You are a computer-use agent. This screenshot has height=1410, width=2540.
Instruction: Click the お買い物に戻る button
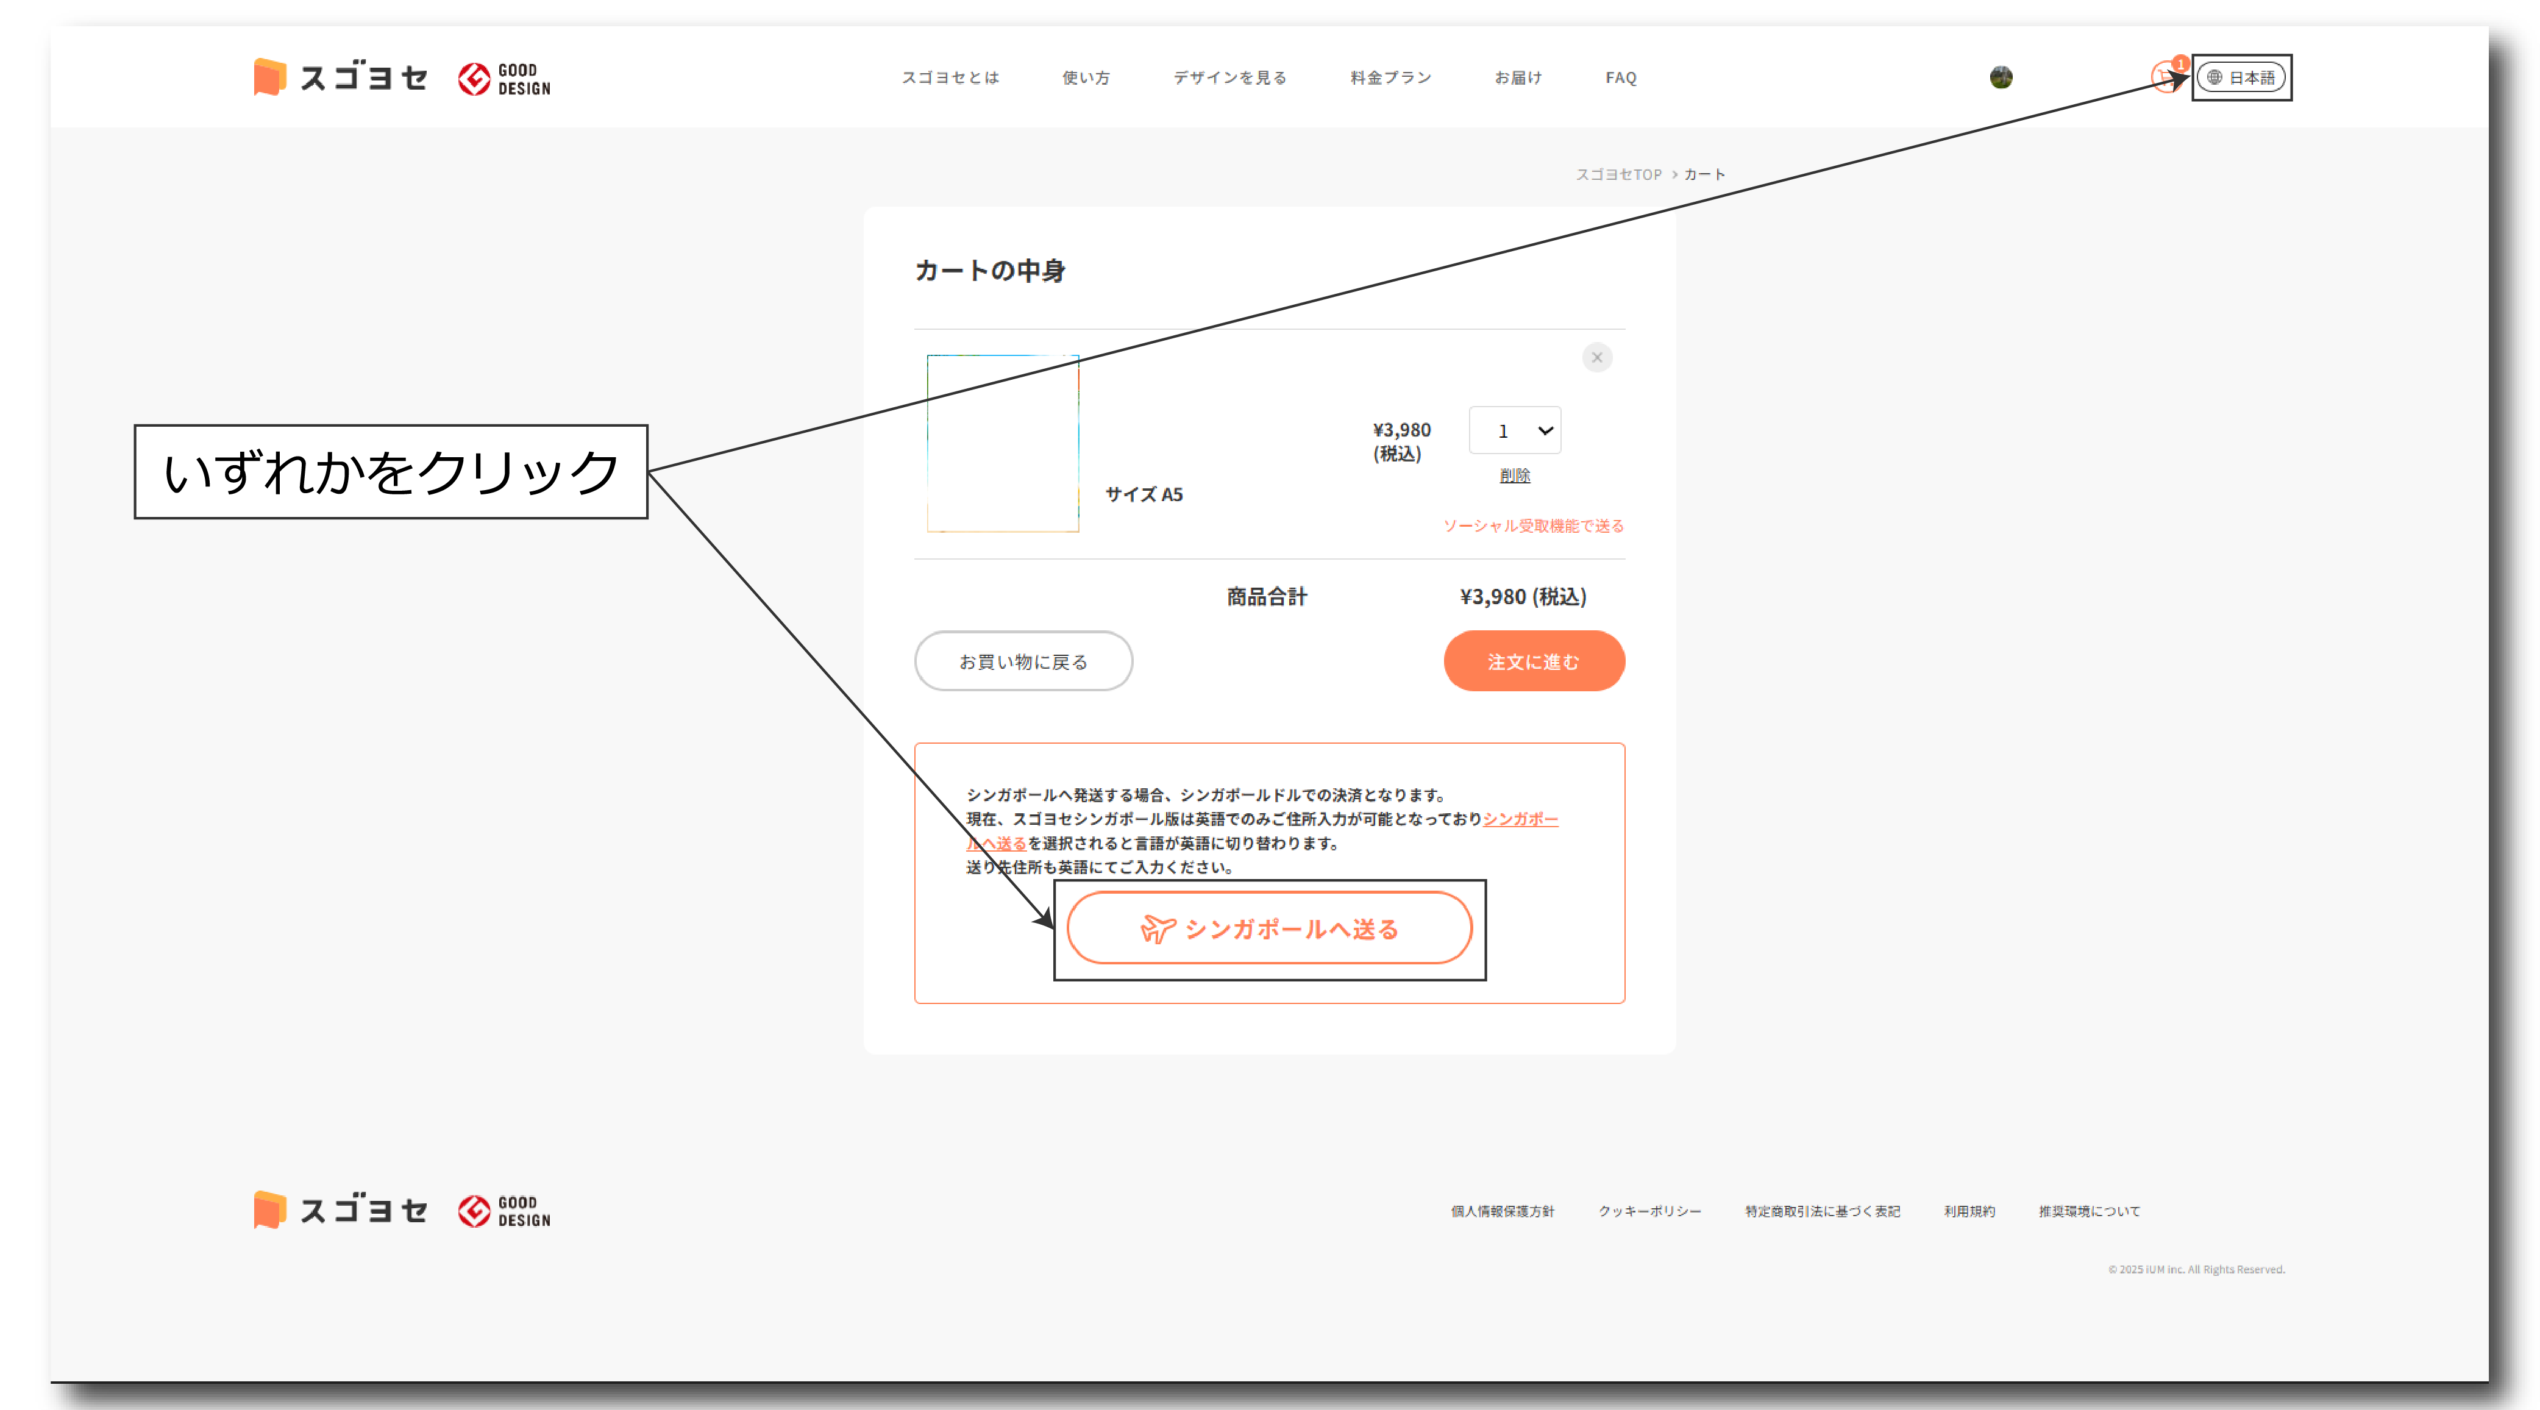pos(1022,661)
